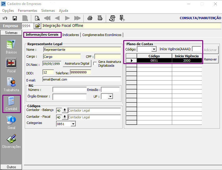The height and width of the screenshot is (170, 222).
Task: Click the exit door icon in toolbar
Action: [x=122, y=18]
